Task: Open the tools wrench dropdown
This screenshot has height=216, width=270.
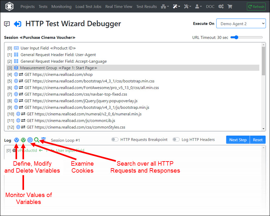Action: 187,7
